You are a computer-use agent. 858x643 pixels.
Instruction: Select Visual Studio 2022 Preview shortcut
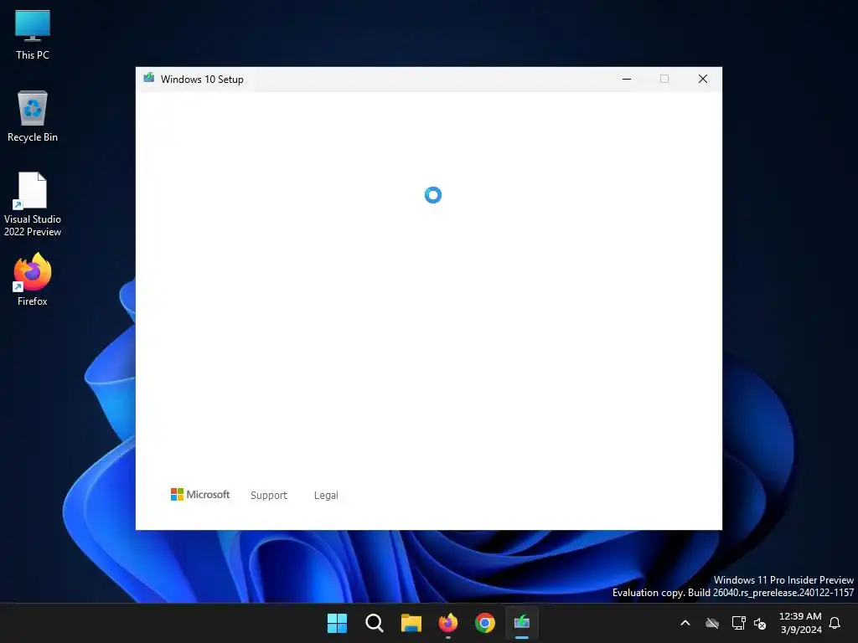click(x=33, y=204)
